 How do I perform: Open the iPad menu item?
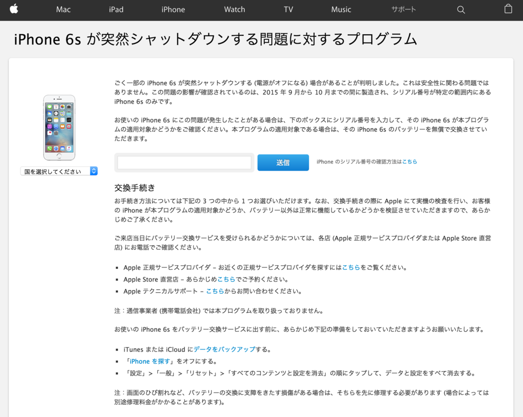[x=116, y=9]
